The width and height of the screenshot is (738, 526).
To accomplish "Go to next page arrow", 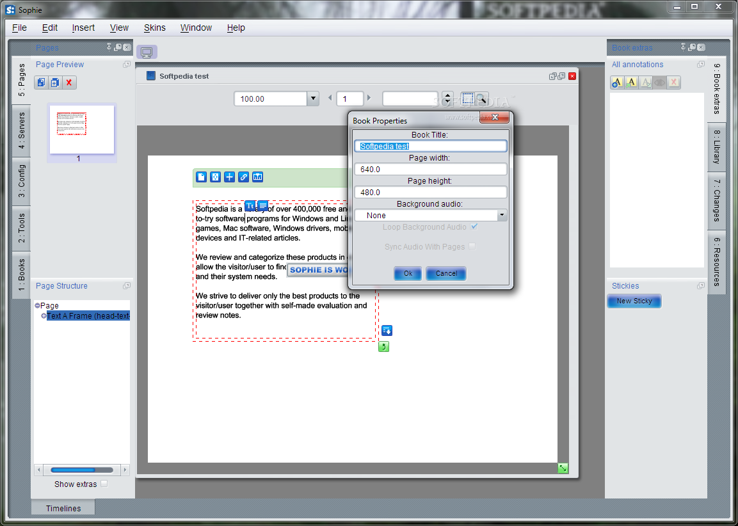I will 369,98.
